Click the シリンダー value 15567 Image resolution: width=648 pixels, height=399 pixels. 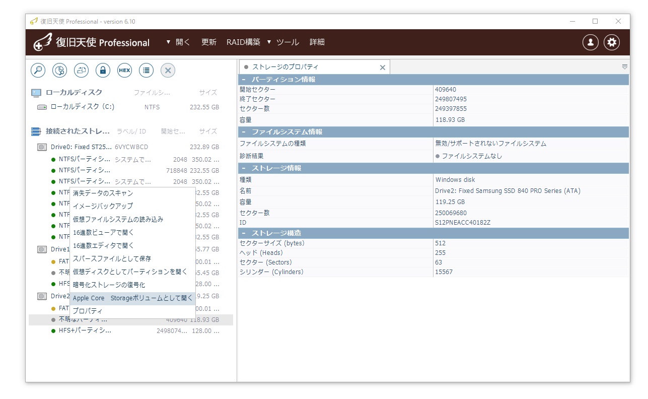[x=444, y=272]
